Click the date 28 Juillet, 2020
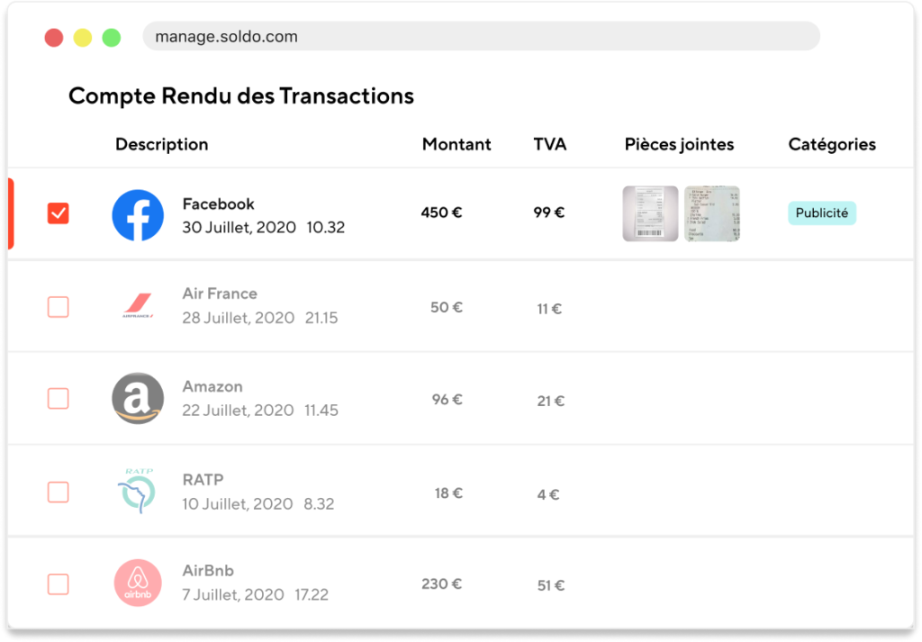 coord(238,318)
